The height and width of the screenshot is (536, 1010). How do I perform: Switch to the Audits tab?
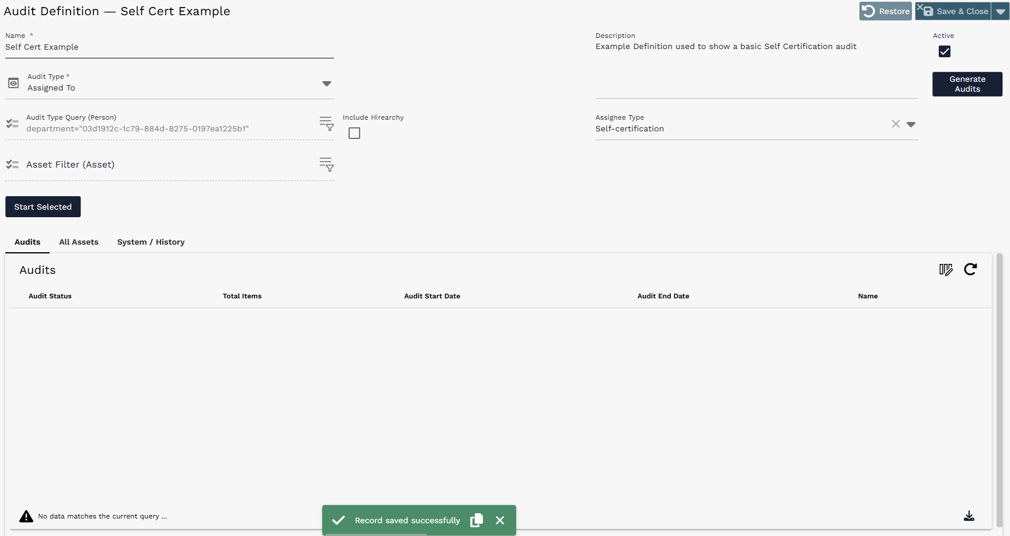[x=27, y=242]
